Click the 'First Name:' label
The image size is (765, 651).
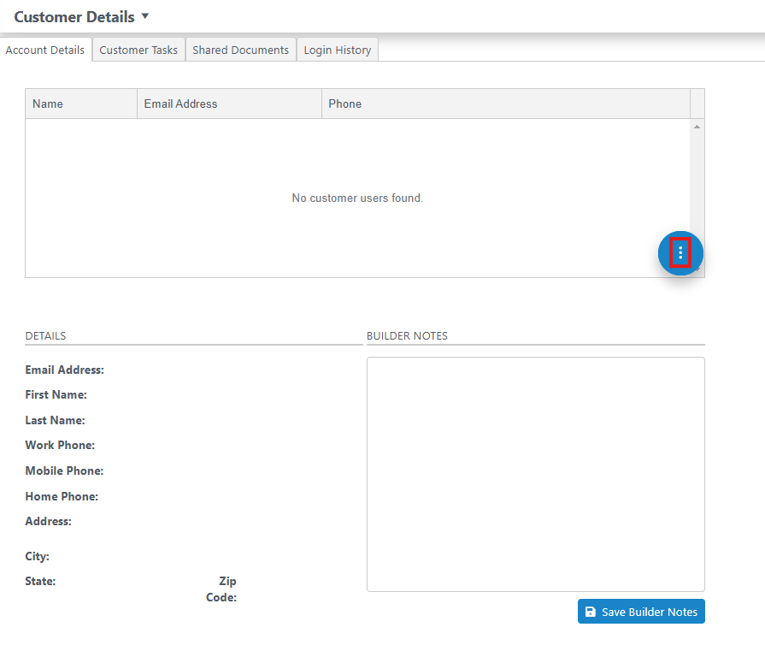coord(56,394)
